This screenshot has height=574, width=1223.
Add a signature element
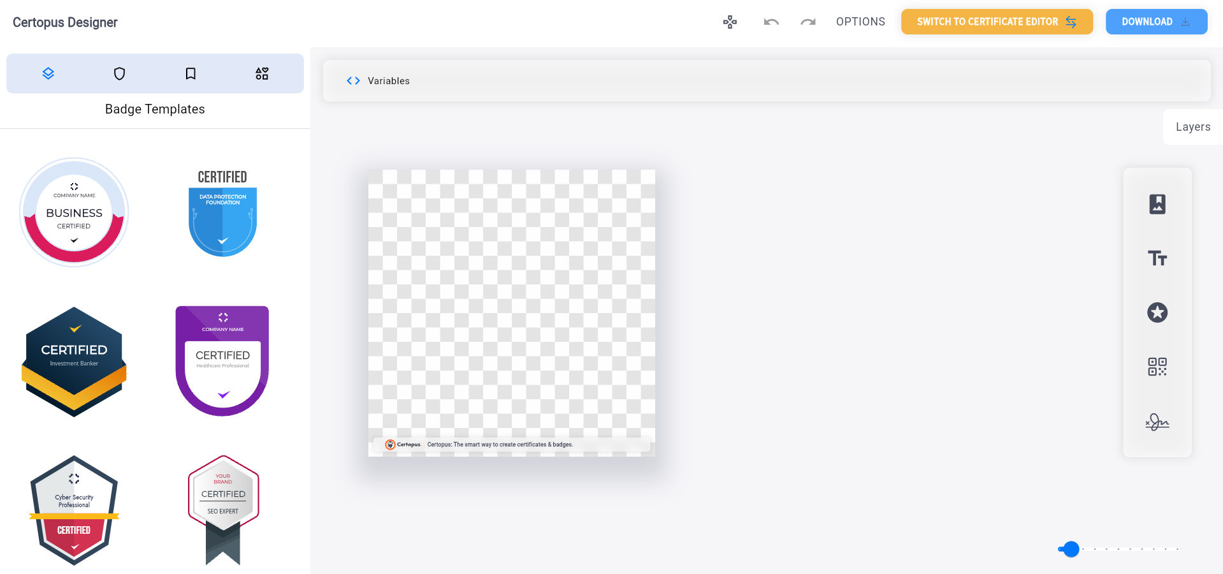tap(1157, 422)
